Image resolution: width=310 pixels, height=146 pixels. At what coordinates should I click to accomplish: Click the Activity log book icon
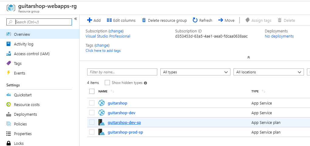click(9, 44)
